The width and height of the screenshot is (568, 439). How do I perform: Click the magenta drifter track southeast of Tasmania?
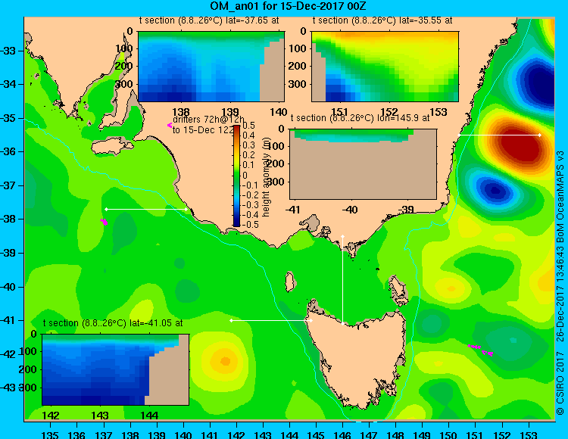point(480,350)
